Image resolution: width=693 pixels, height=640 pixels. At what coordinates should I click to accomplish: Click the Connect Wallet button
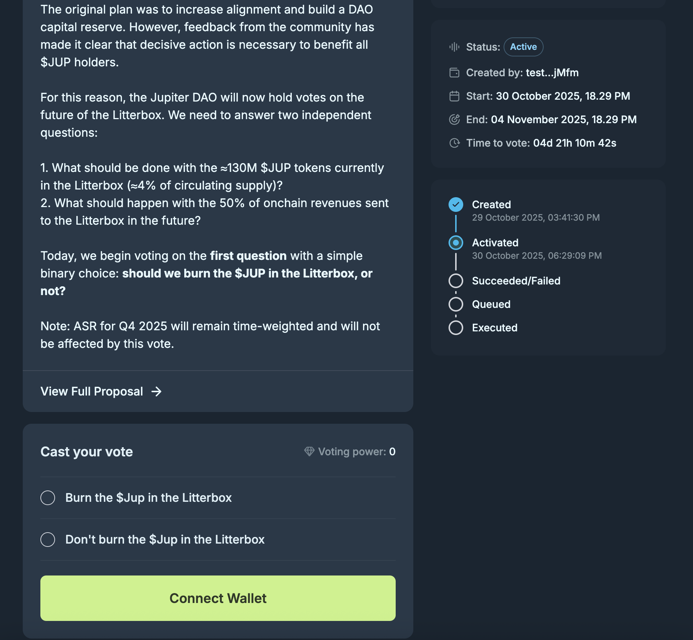218,598
